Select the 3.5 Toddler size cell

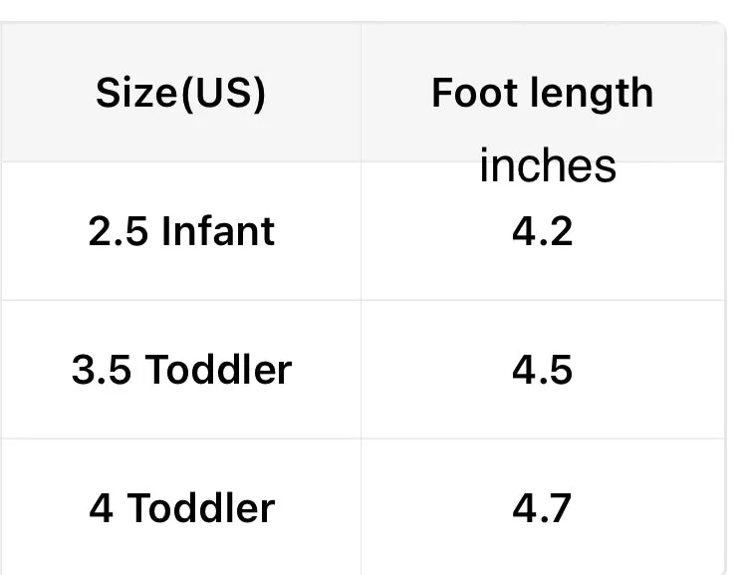[x=181, y=370]
